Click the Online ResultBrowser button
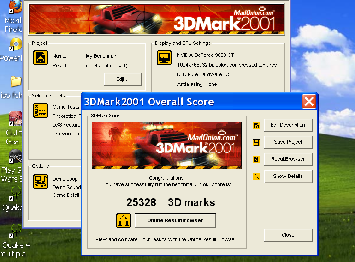The height and width of the screenshot is (262, 355). (x=175, y=221)
